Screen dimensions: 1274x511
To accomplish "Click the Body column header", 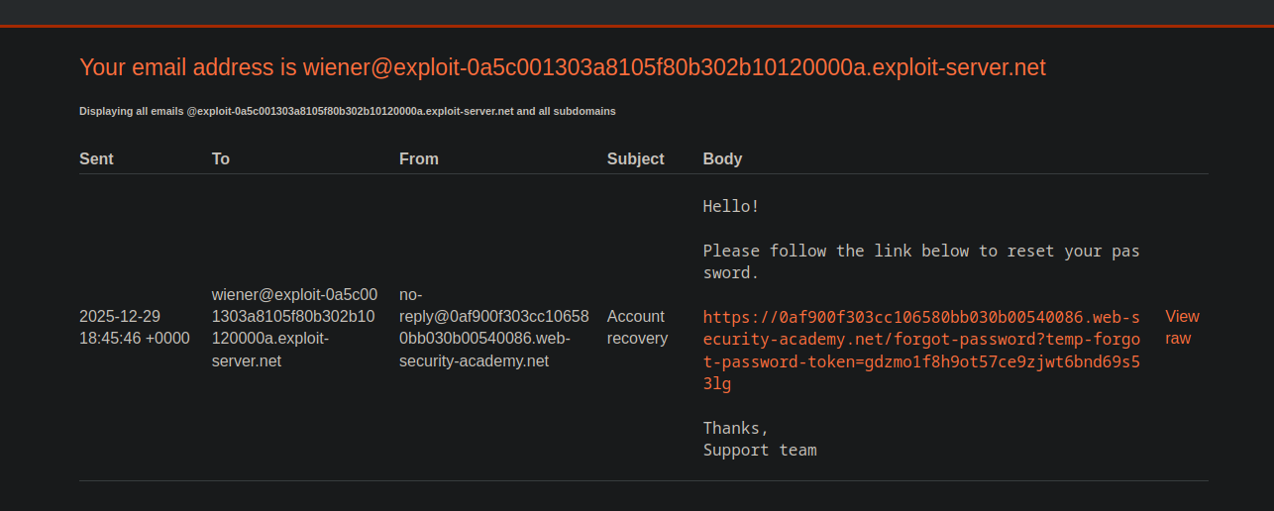I will [722, 158].
